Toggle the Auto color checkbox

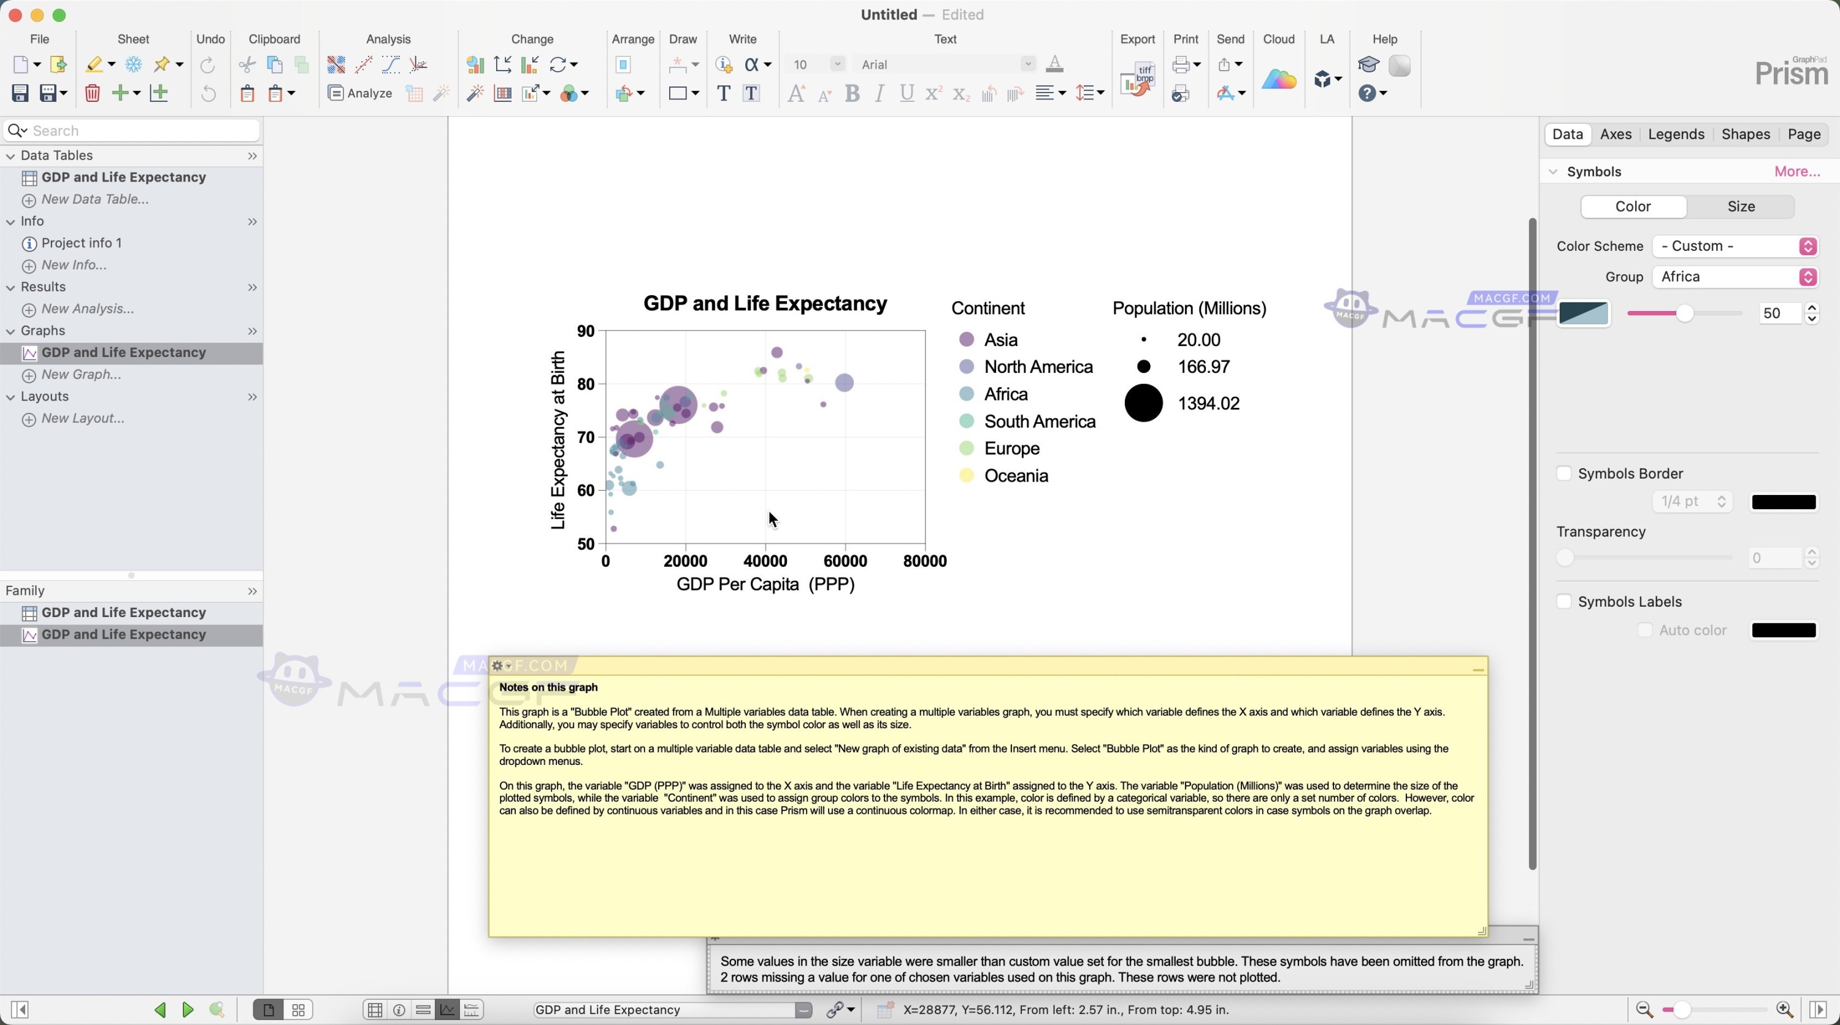[x=1644, y=630]
